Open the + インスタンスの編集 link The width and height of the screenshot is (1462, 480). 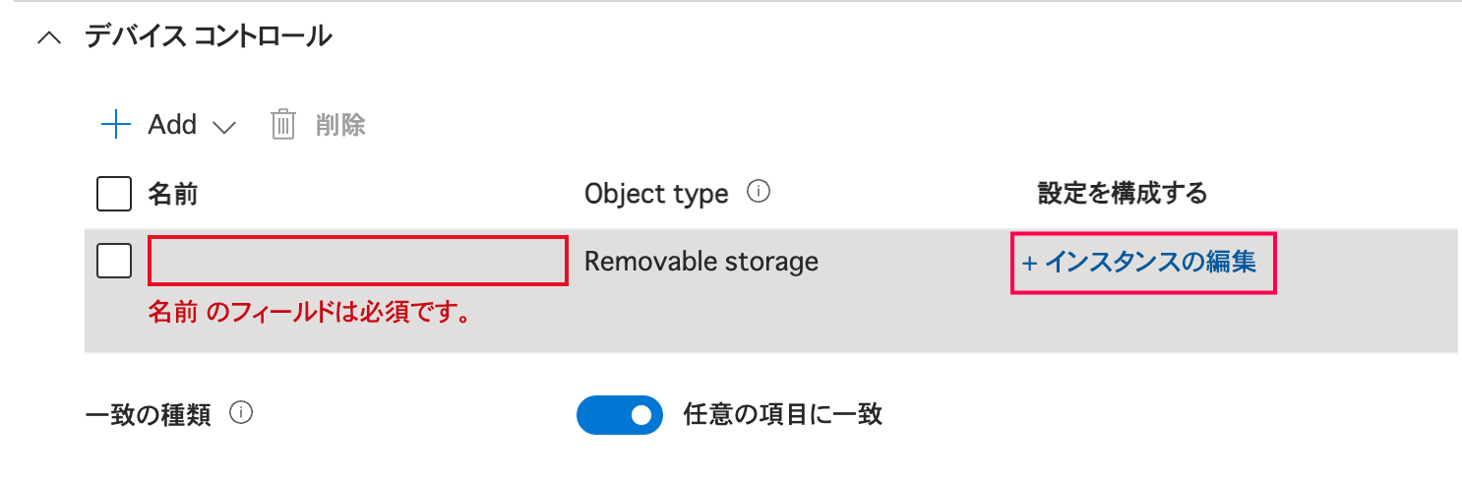coord(1141,263)
